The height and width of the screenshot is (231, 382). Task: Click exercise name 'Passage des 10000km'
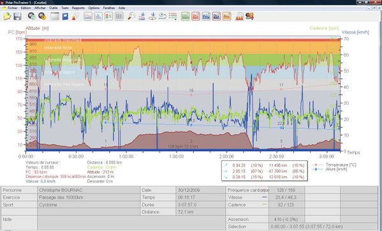coord(61,197)
